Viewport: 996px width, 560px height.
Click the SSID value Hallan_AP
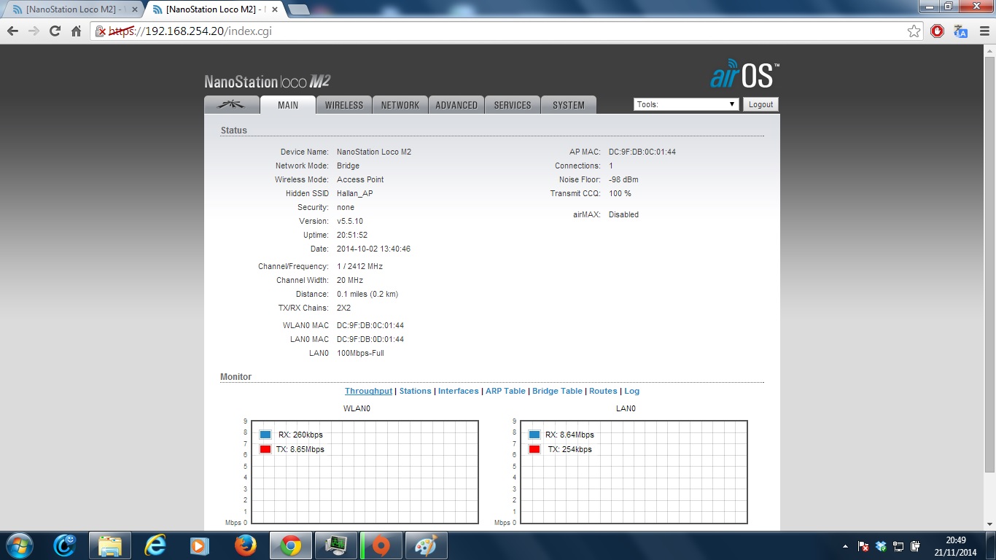pos(354,194)
